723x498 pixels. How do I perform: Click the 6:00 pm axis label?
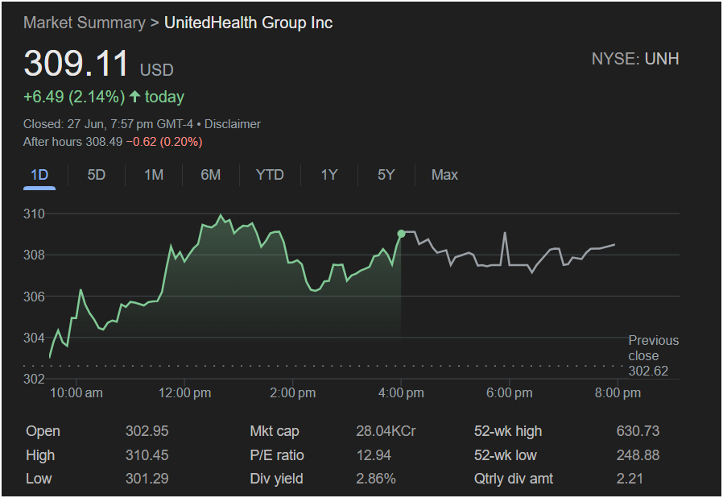(509, 392)
